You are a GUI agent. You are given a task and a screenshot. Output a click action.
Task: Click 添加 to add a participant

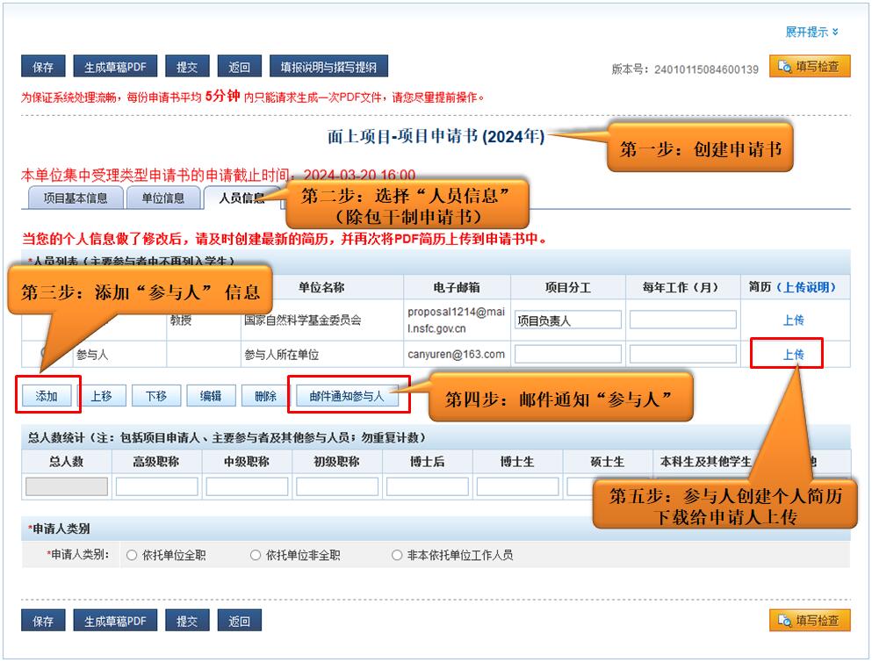pyautogui.click(x=47, y=397)
